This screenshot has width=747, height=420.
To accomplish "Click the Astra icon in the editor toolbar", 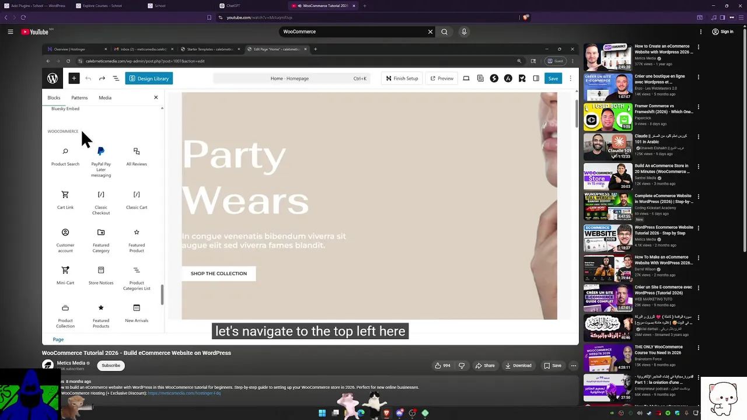I will [508, 78].
